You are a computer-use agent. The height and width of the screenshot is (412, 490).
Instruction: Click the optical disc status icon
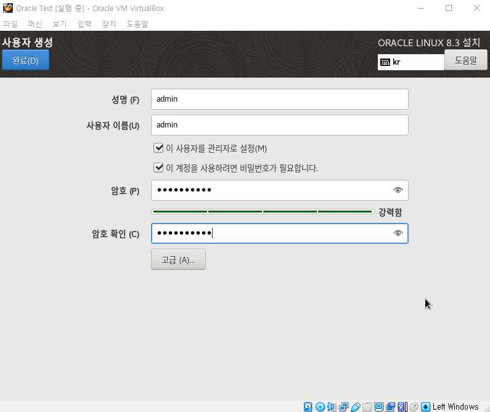[x=320, y=406]
